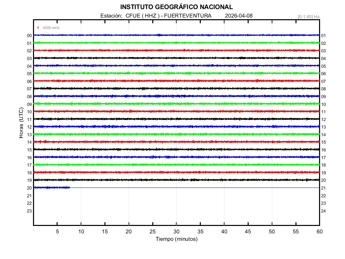Click the red 06 hour trace
Image resolution: width=345 pixels, height=259 pixels.
(x=176, y=81)
